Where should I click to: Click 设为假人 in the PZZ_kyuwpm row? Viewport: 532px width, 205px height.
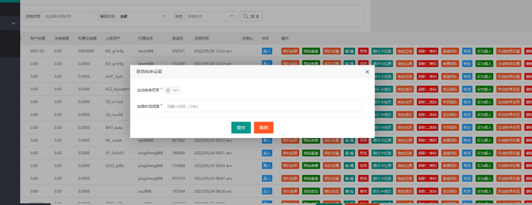(x=484, y=89)
